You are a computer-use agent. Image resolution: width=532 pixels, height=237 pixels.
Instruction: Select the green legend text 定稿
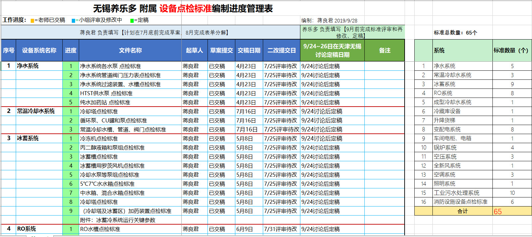click(x=143, y=20)
